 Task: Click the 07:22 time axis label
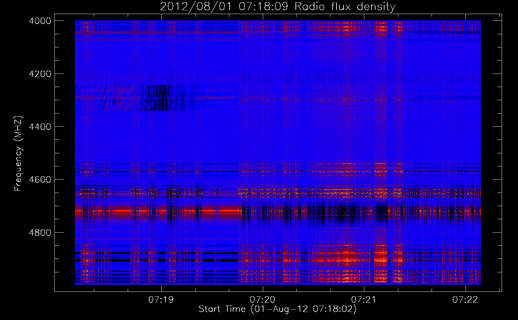465,300
